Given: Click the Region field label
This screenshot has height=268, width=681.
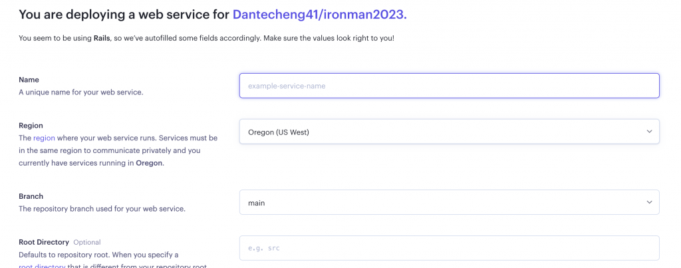Looking at the screenshot, I should click(x=31, y=125).
